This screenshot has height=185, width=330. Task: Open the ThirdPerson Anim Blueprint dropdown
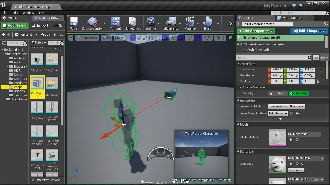pos(278,113)
